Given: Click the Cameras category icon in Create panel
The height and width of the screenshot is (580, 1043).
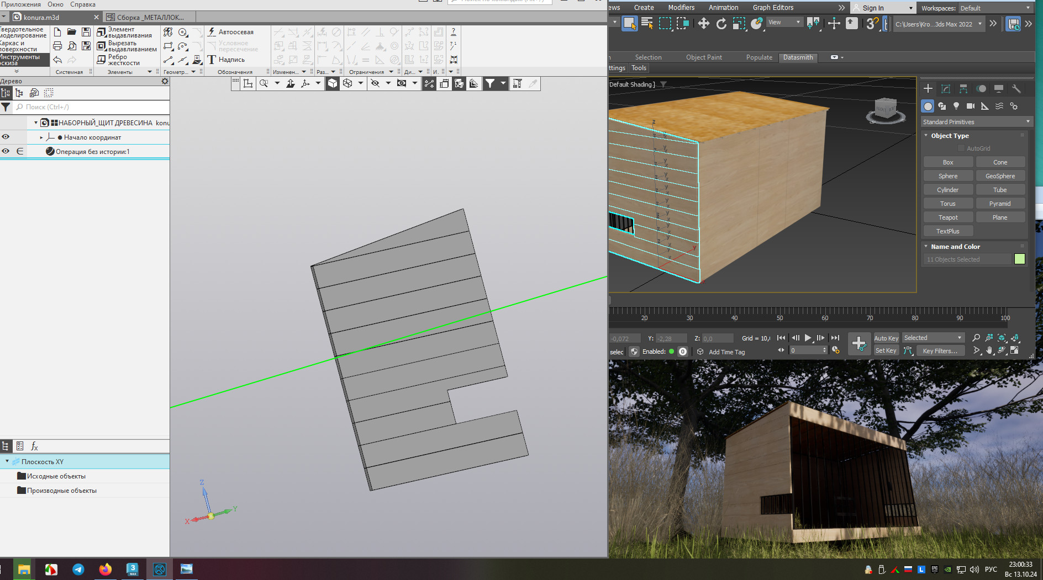Looking at the screenshot, I should pos(971,106).
